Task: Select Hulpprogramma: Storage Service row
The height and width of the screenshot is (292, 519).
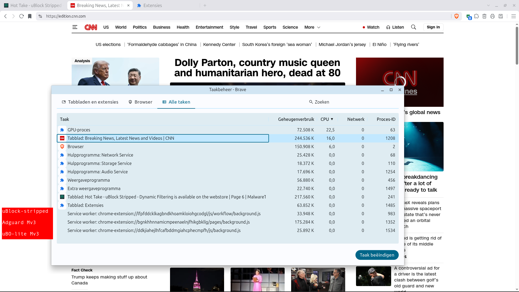Action: click(x=228, y=163)
